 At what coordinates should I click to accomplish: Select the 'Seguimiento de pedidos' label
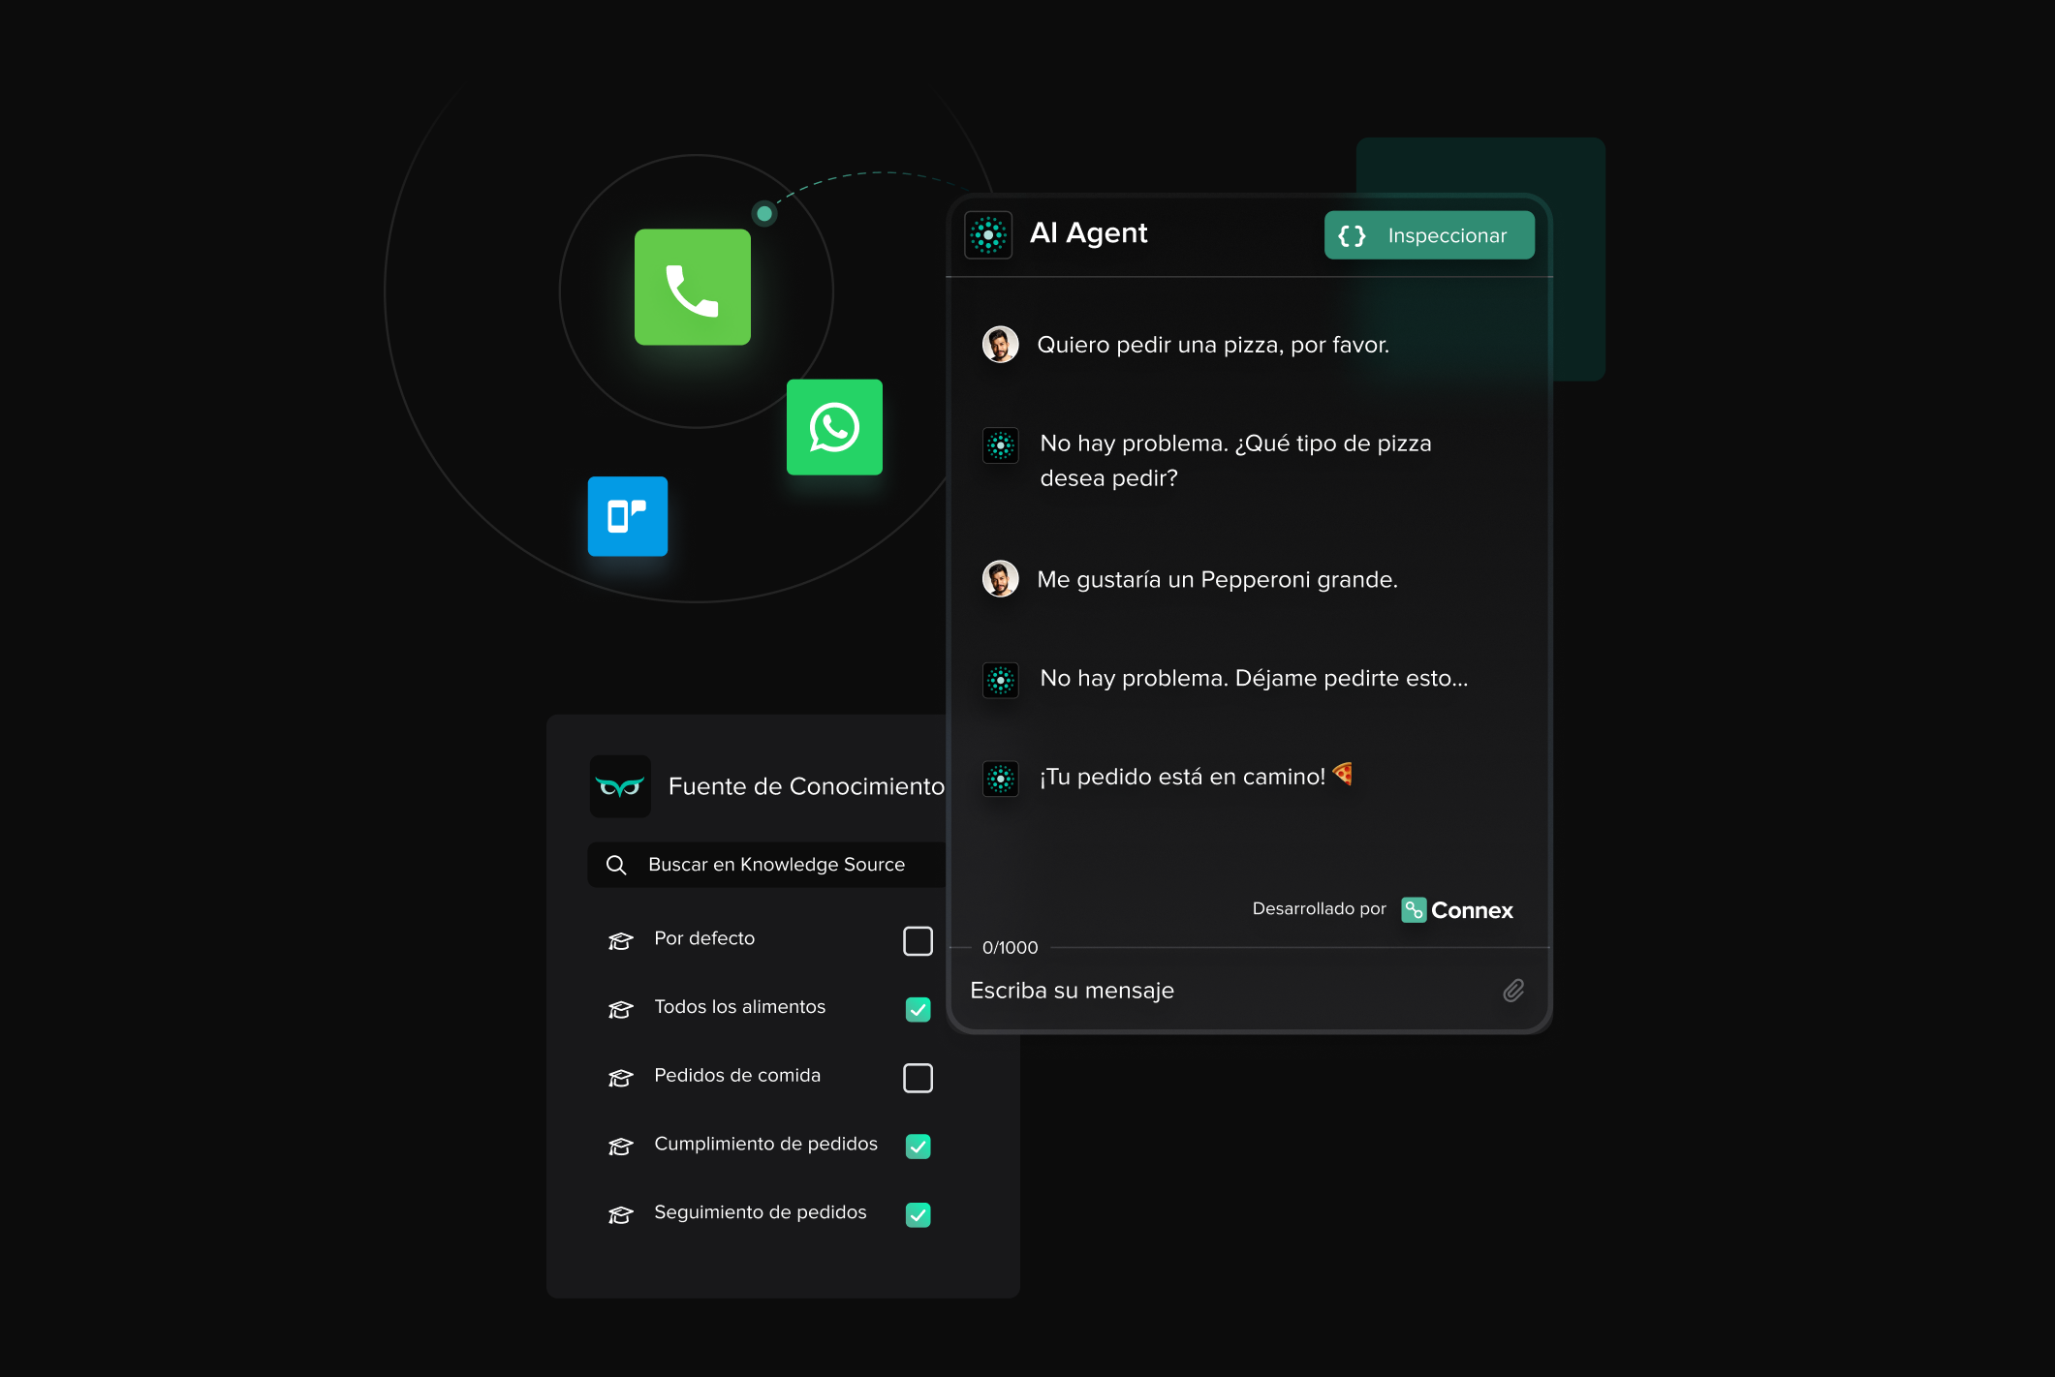(x=761, y=1212)
